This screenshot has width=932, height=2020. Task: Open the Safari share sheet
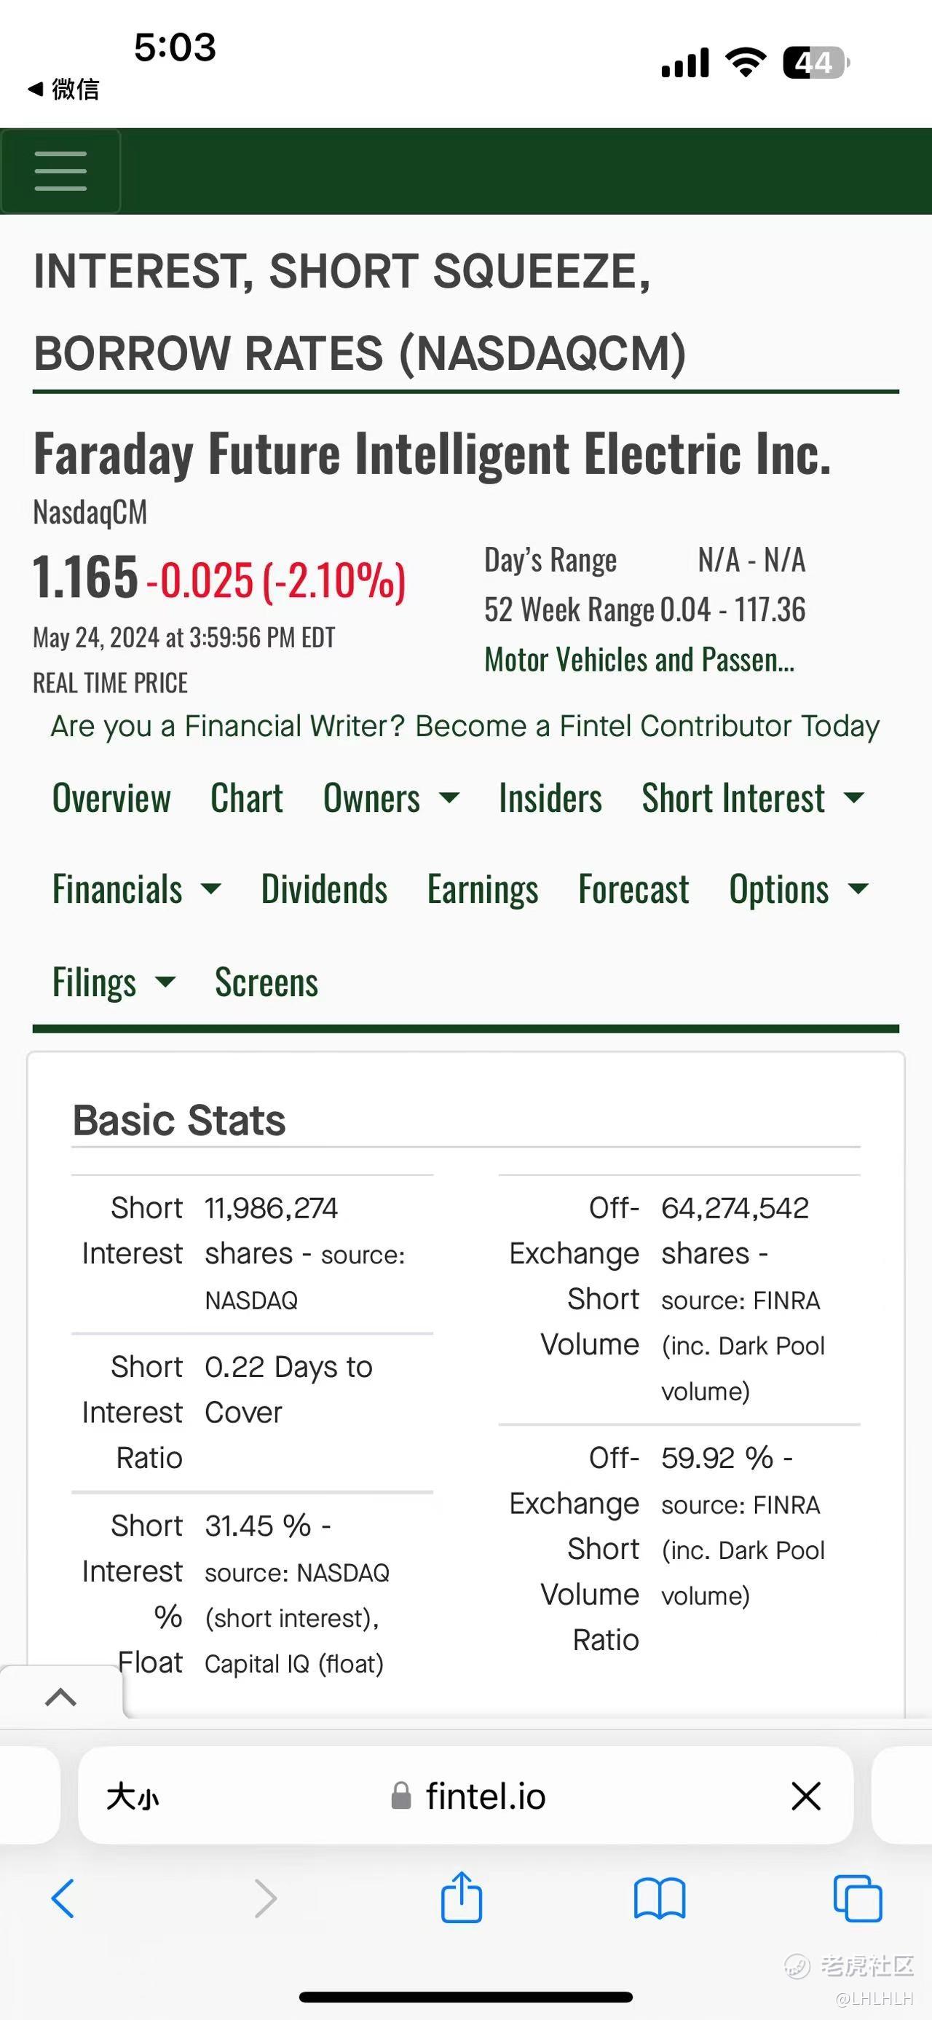(x=462, y=1897)
